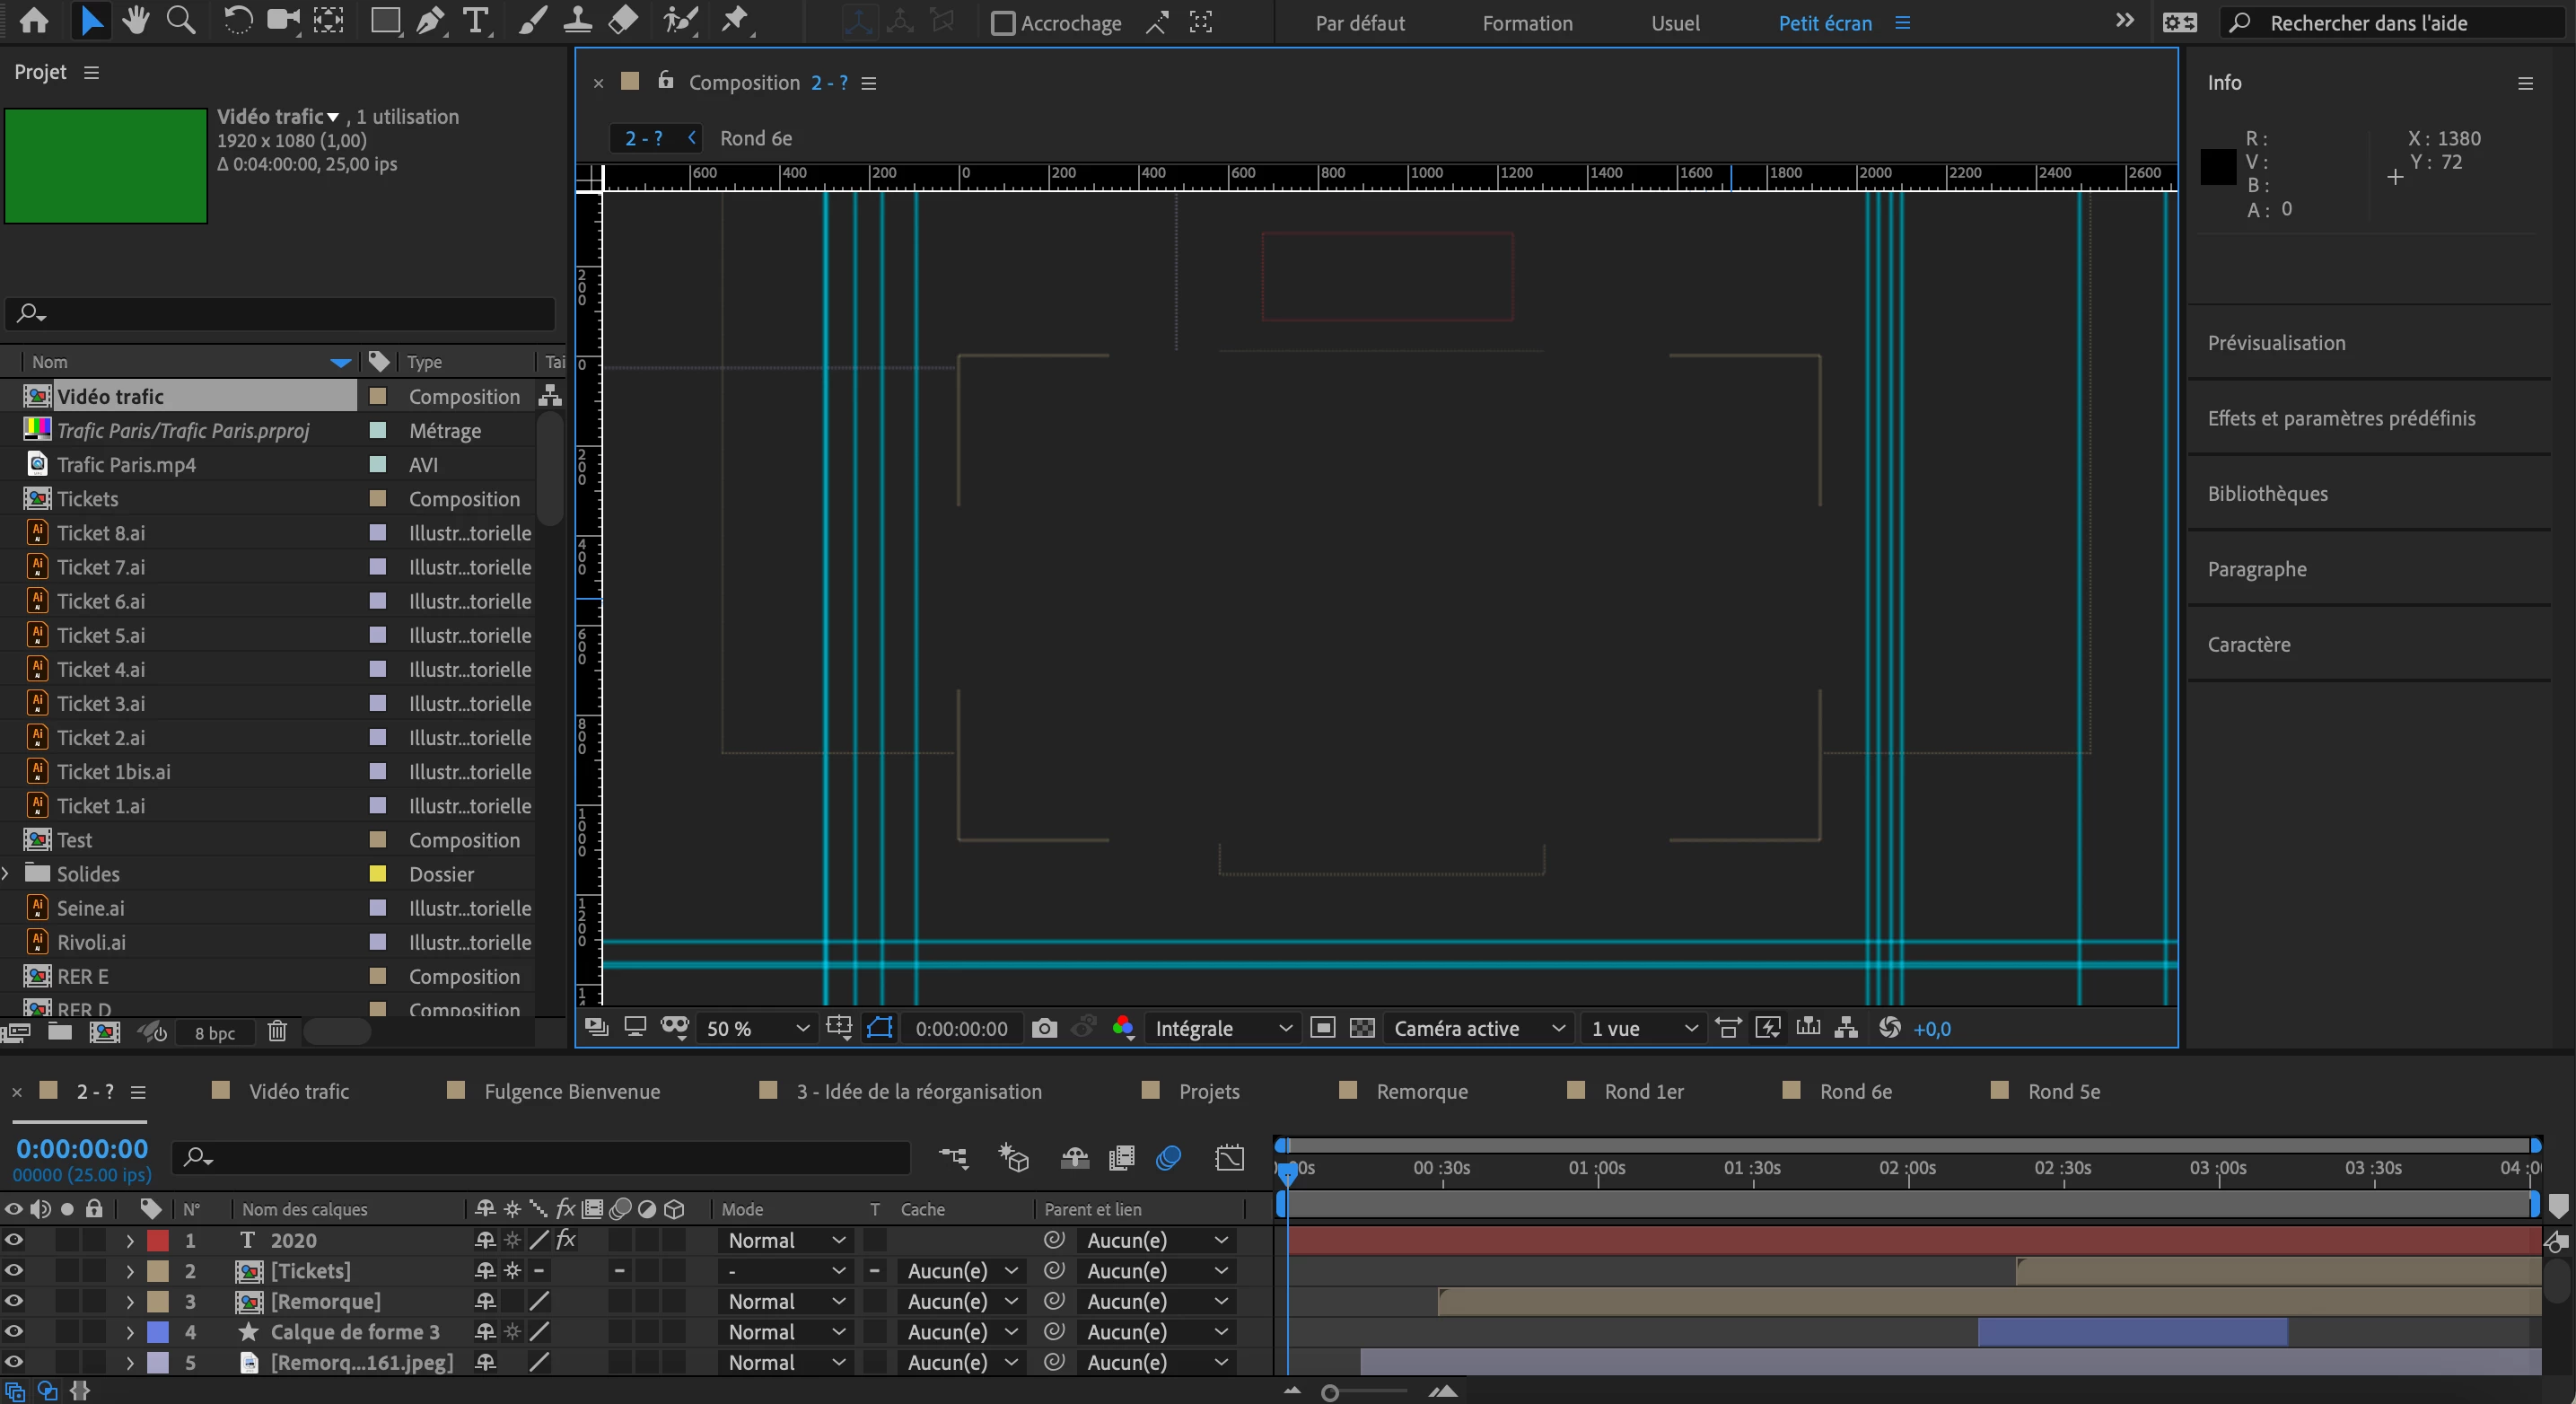Toggle visibility of Calque de forme 3
Viewport: 2576px width, 1404px height.
coord(14,1332)
